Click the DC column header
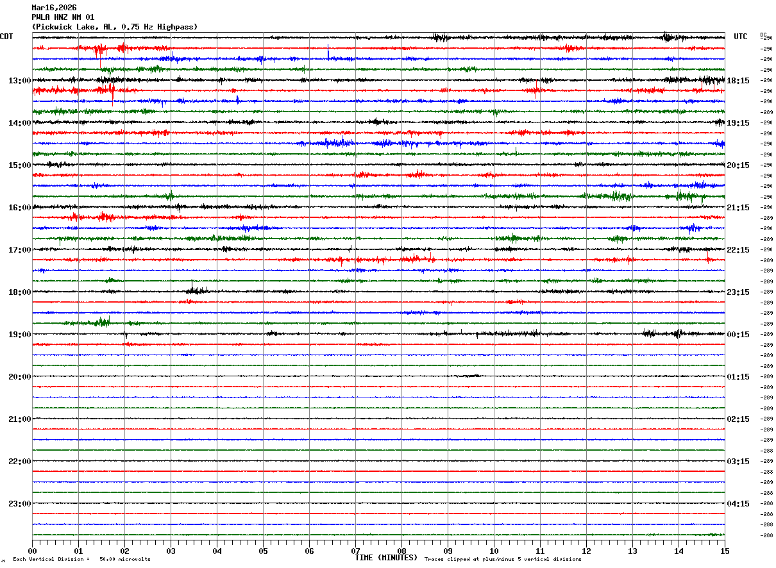The height and width of the screenshot is (568, 776). 763,35
